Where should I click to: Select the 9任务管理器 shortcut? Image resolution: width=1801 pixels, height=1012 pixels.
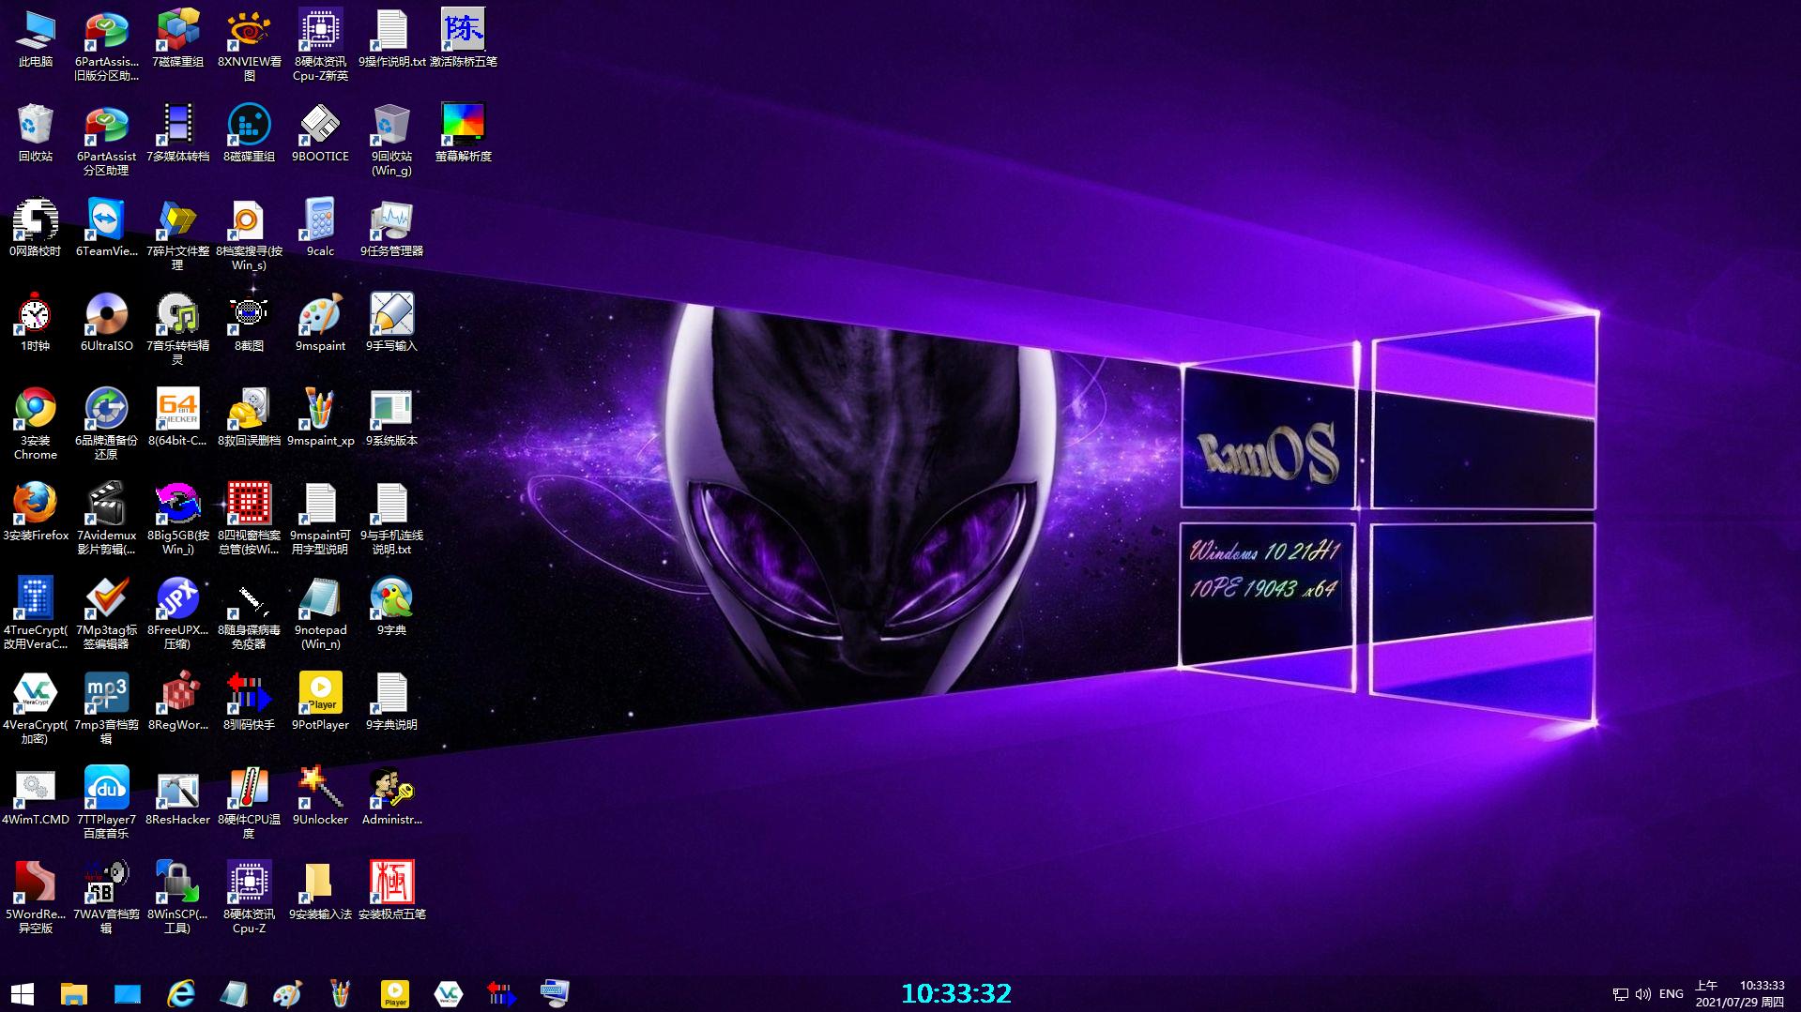pyautogui.click(x=392, y=229)
